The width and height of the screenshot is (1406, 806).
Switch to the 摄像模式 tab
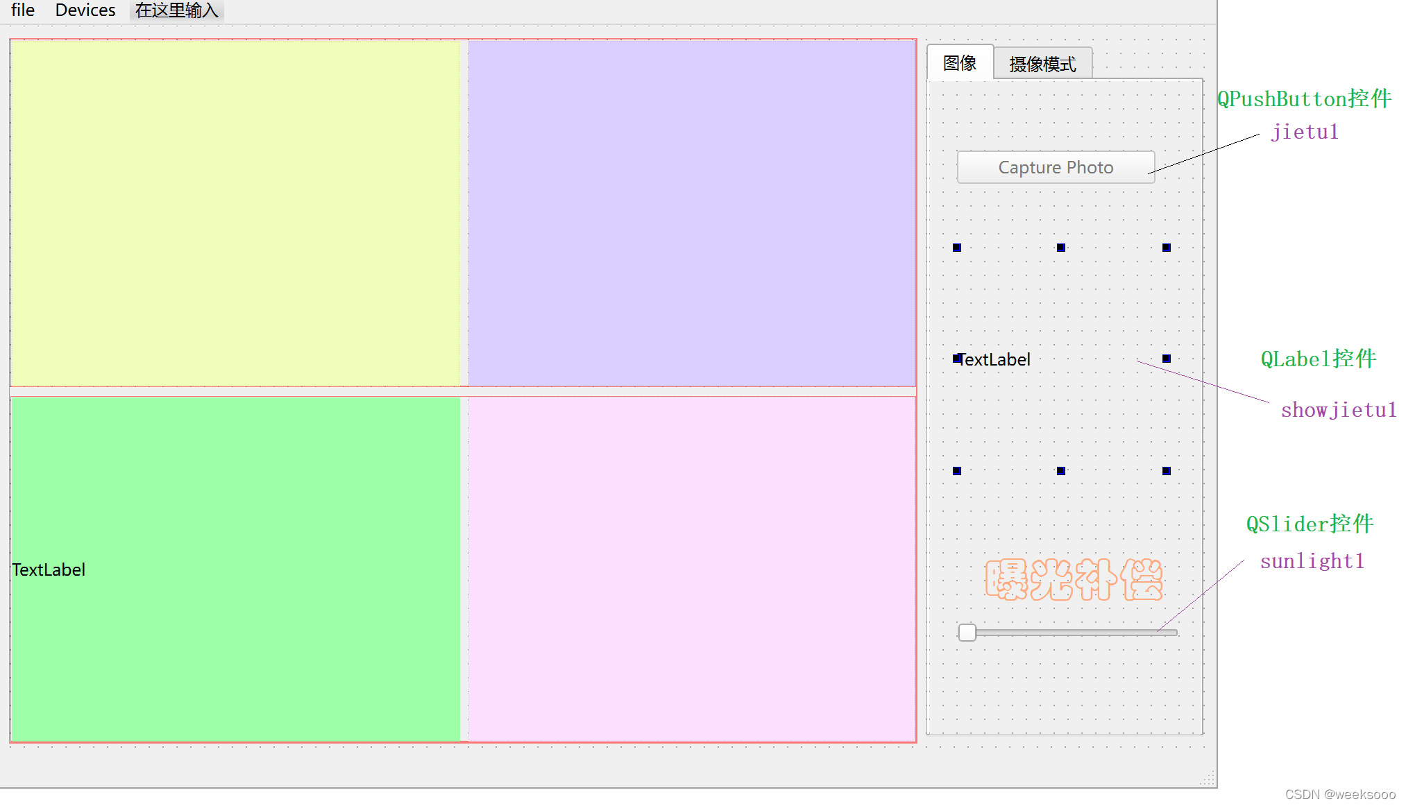tap(1042, 65)
